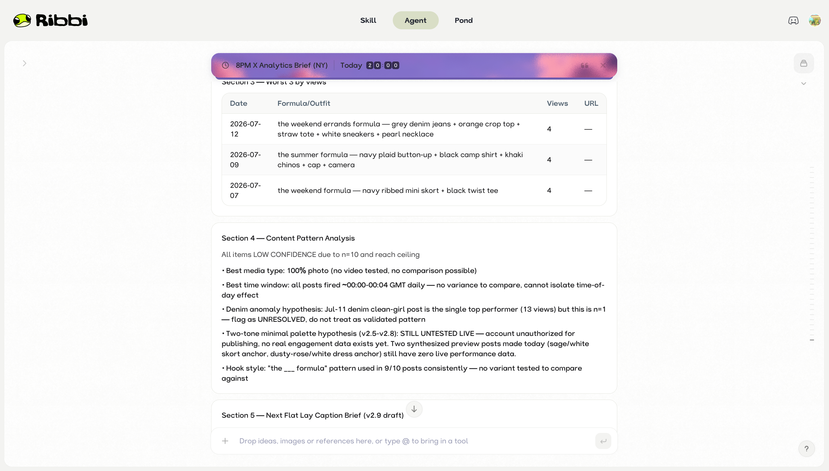Expand the chevron below the box icon
Screen dimensions: 829x471
tap(803, 83)
